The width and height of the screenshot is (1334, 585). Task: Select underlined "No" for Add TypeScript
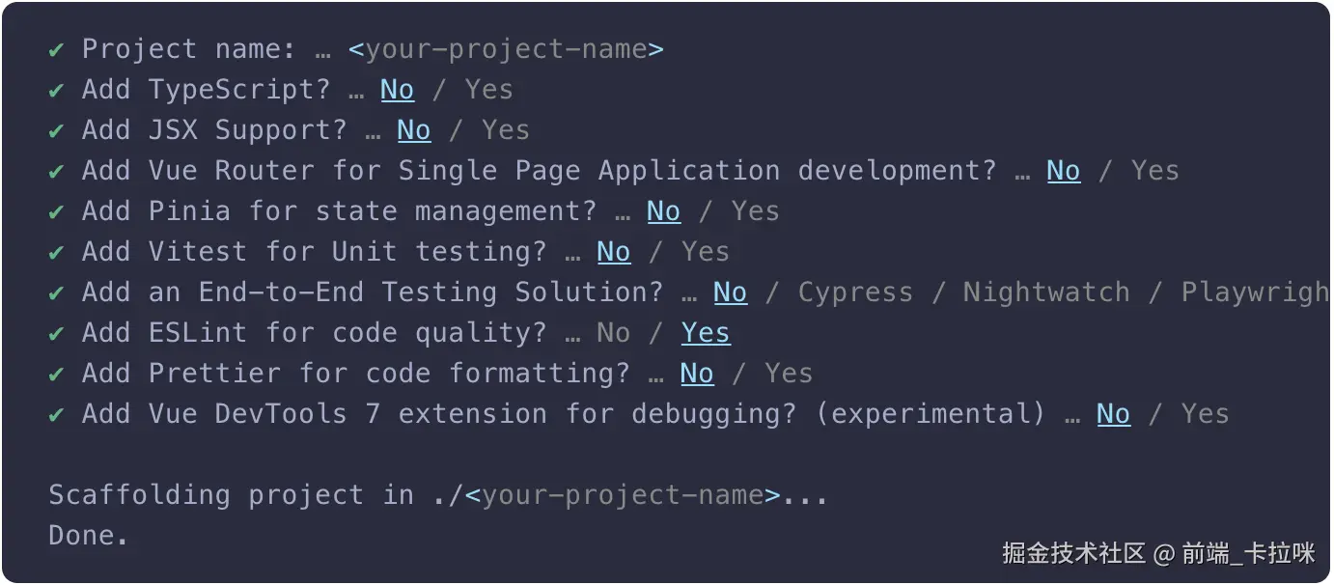click(397, 90)
